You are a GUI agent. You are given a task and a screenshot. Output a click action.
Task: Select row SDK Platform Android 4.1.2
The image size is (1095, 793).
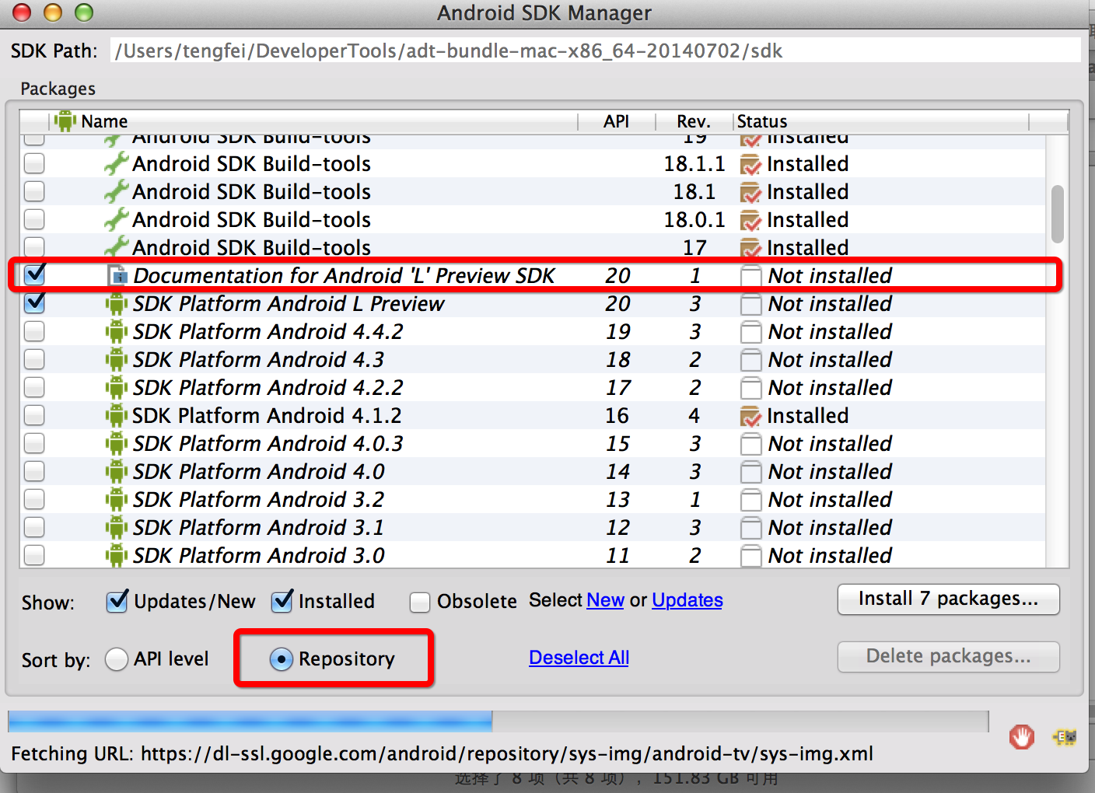click(533, 416)
